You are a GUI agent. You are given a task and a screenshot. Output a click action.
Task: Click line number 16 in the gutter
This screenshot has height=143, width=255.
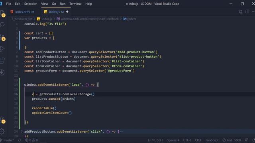[16, 94]
